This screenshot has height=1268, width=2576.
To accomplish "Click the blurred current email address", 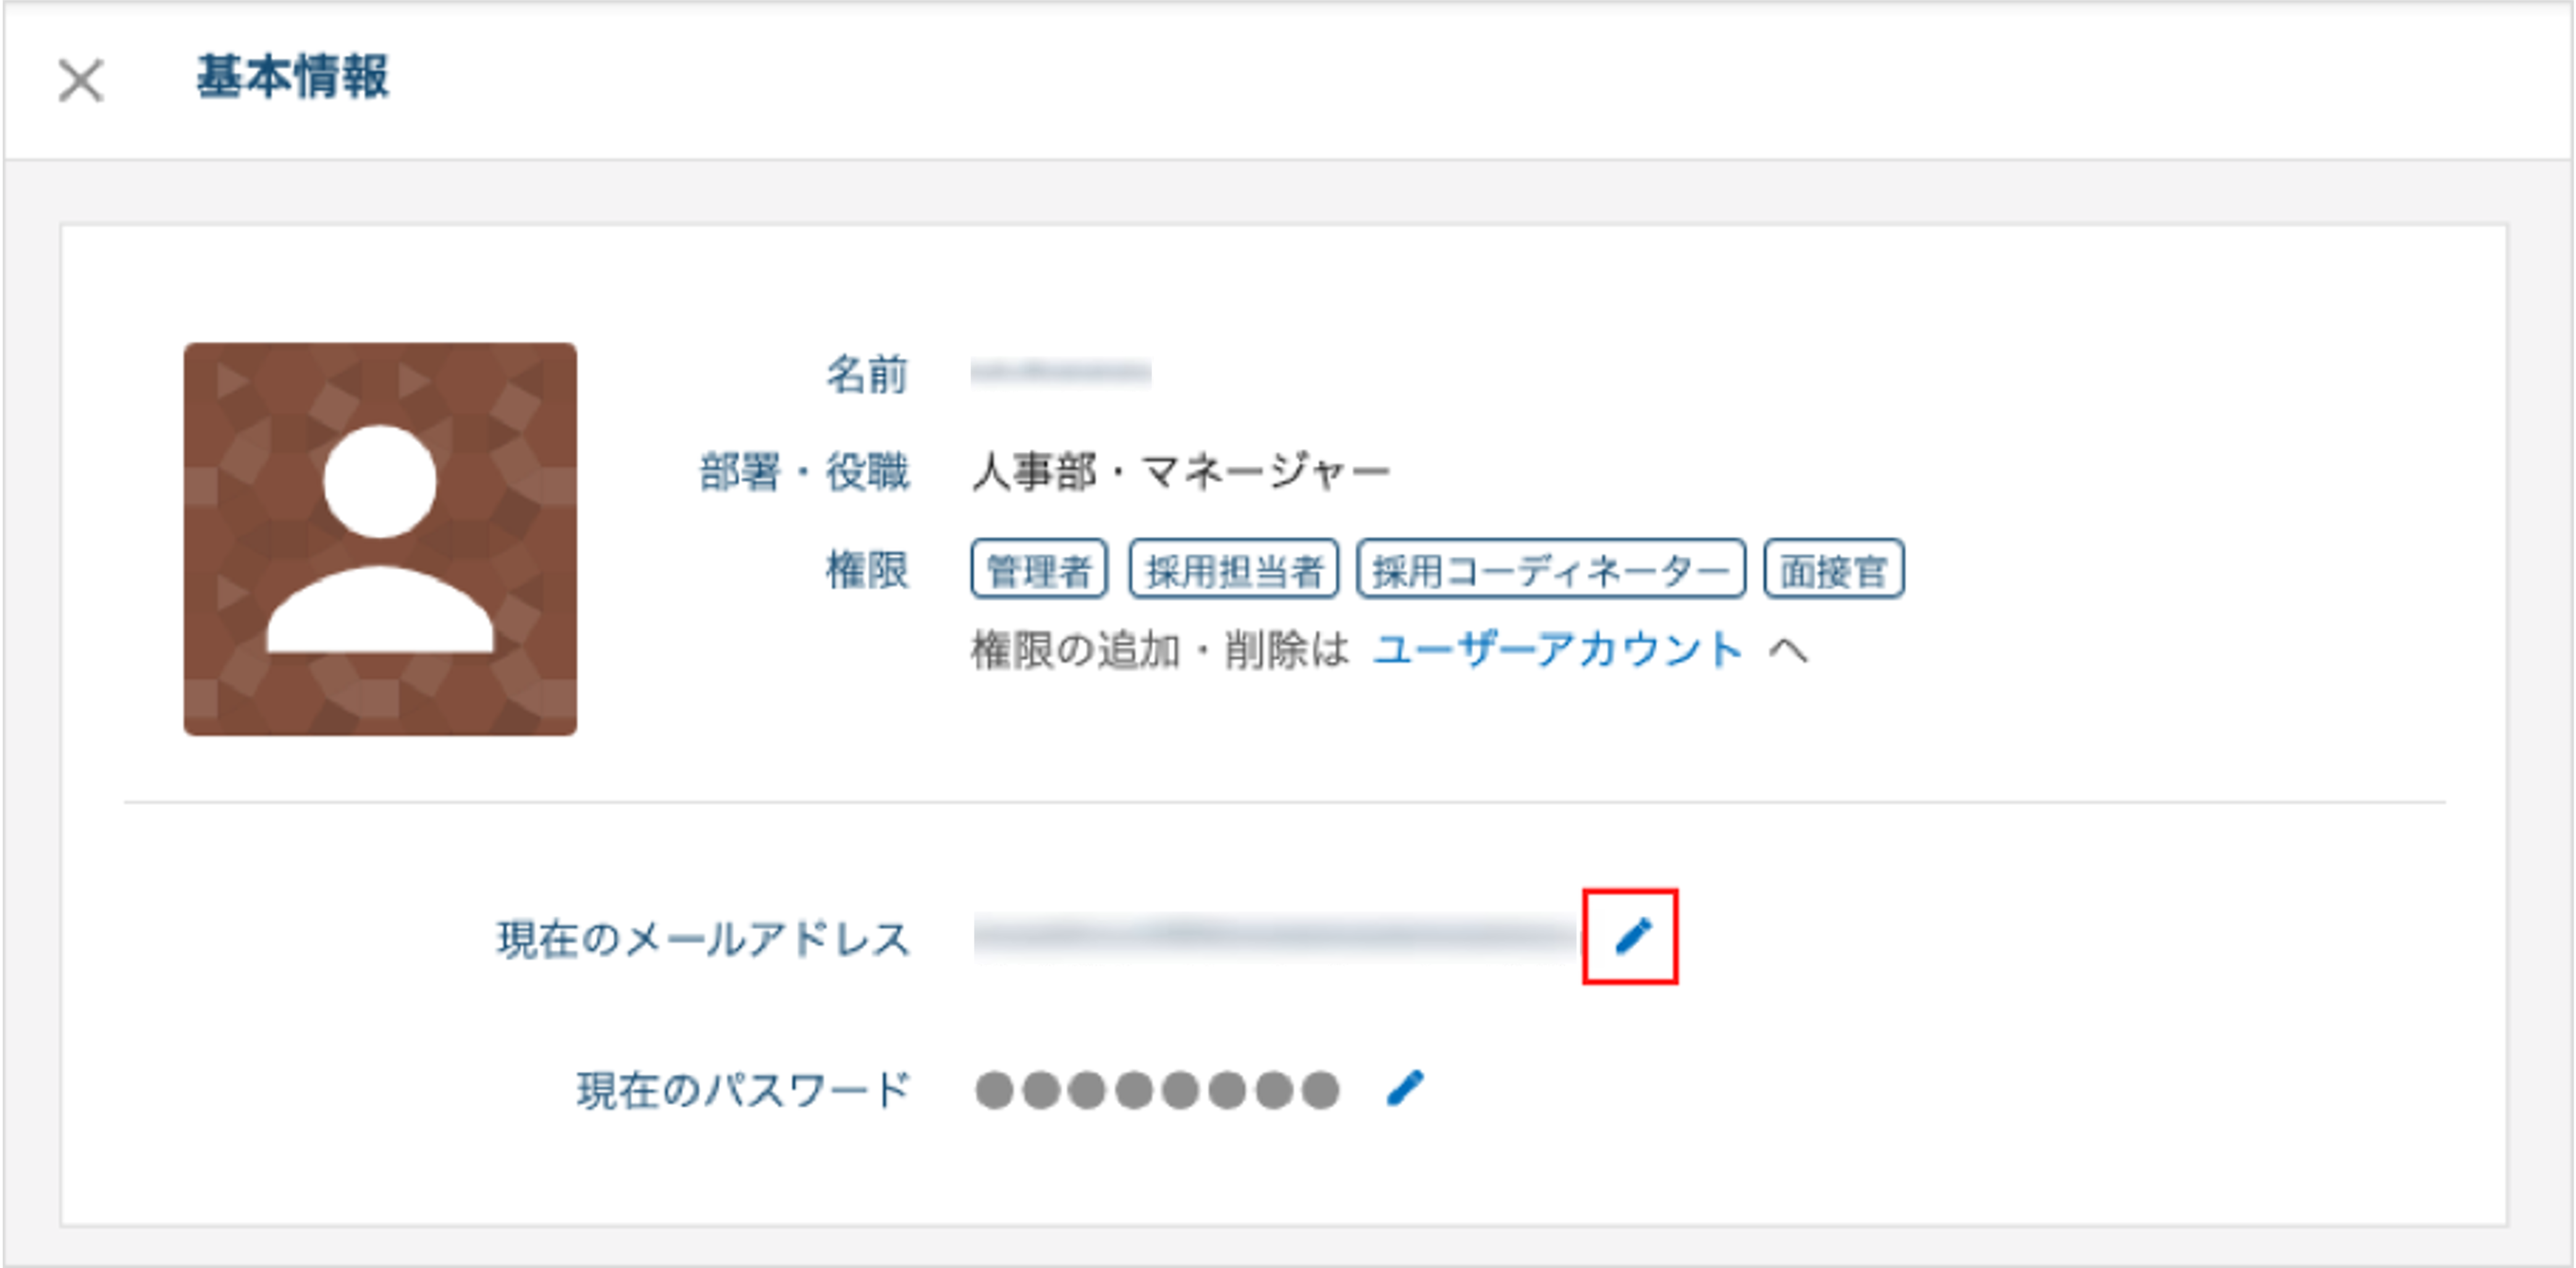I will 1274,937.
